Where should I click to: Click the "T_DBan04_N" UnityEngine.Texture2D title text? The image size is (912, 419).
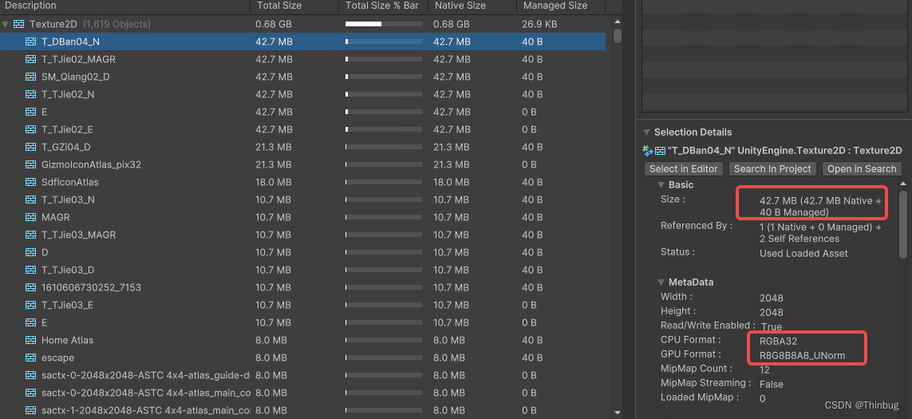point(784,151)
